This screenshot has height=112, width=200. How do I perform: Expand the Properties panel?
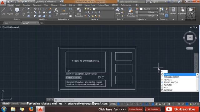[x=141, y=19]
